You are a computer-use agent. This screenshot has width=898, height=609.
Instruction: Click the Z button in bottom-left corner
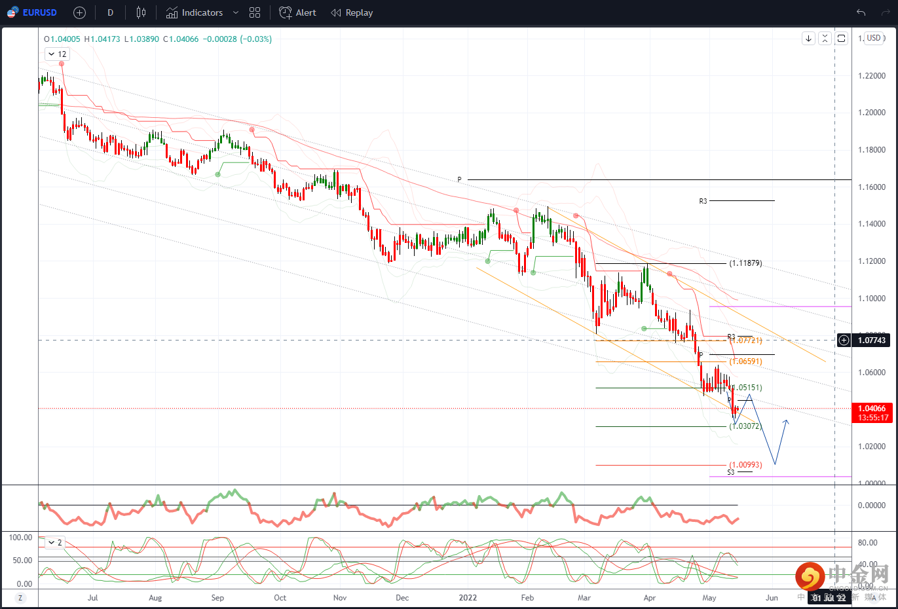click(x=20, y=598)
